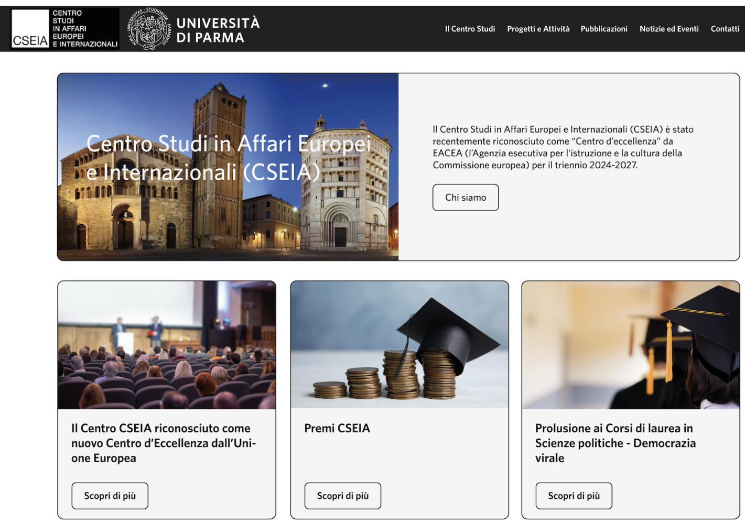Click the Università di Parma round seal
745x524 pixels.
click(149, 29)
